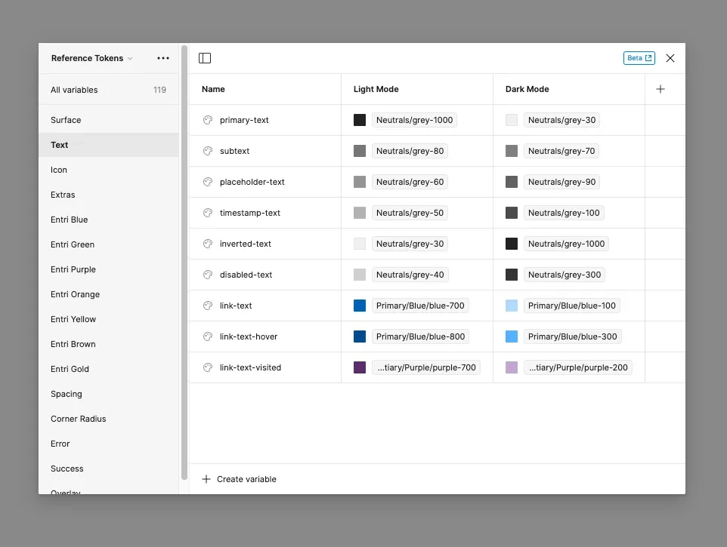Click the Name column header
727x547 pixels.
(213, 89)
